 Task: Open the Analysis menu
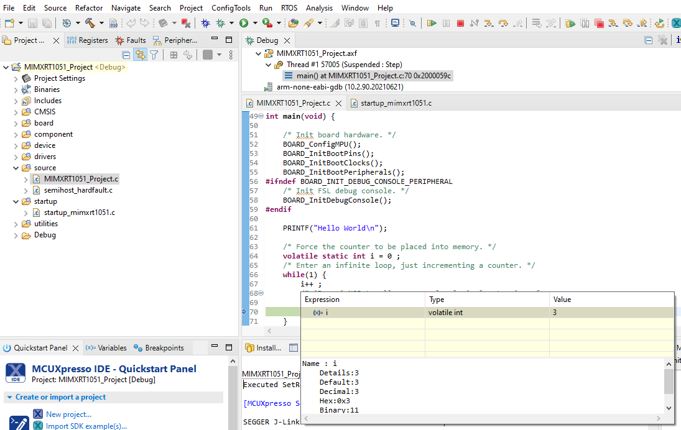coord(319,8)
